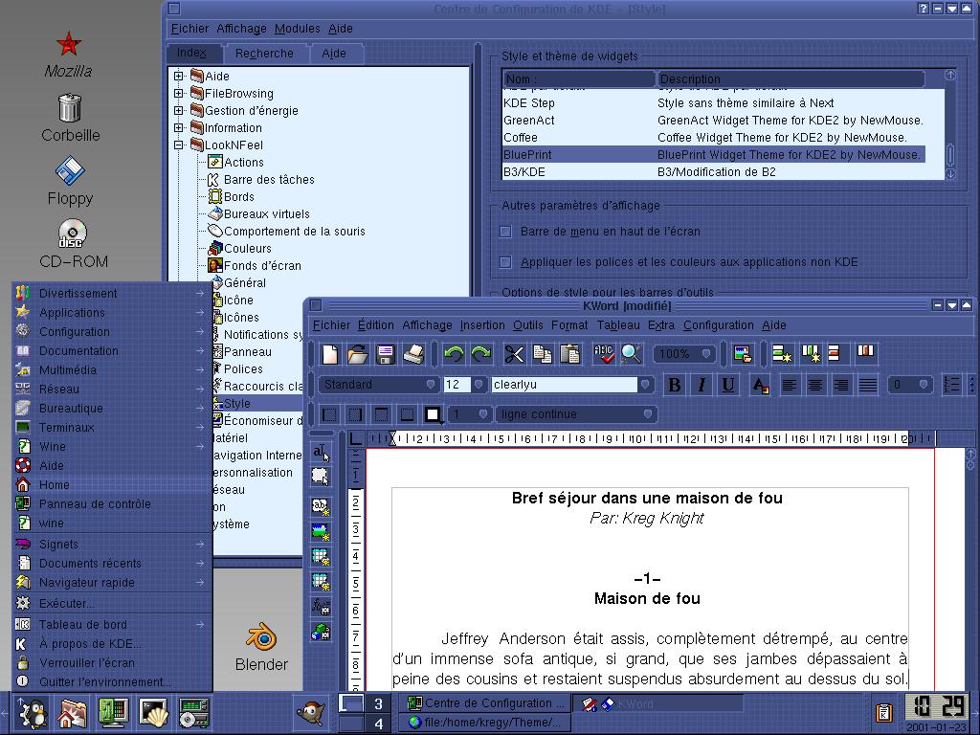Click the clearlyu font name field
The width and height of the screenshot is (980, 735).
pyautogui.click(x=565, y=385)
